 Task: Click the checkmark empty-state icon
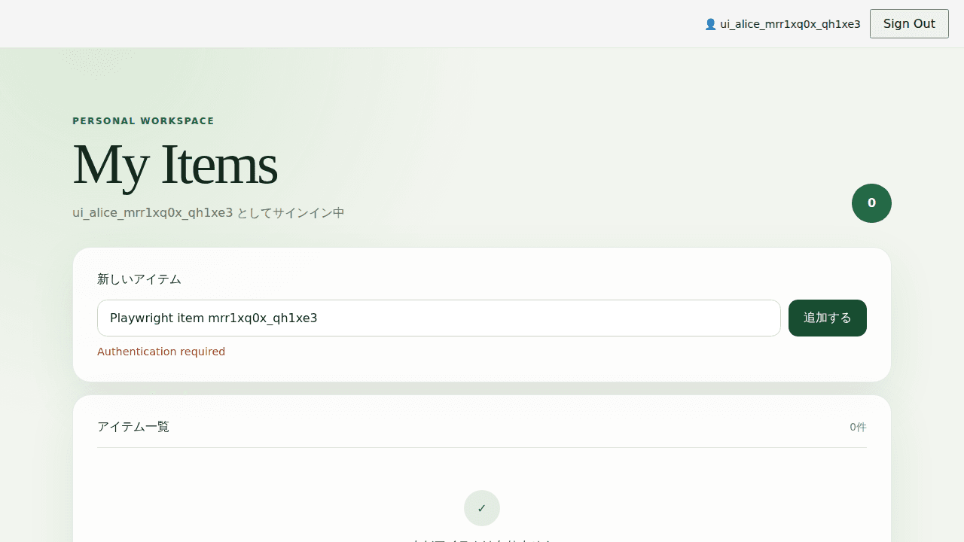pyautogui.click(x=482, y=508)
